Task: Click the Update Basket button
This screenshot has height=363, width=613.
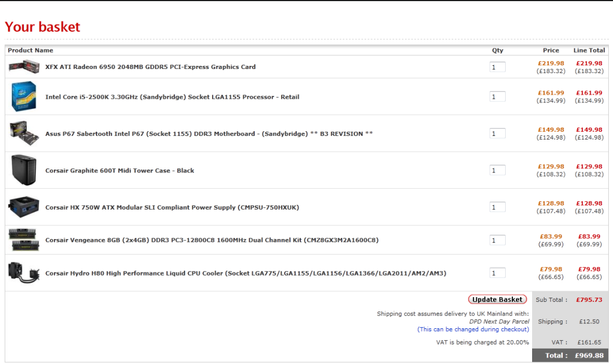Action: [497, 300]
